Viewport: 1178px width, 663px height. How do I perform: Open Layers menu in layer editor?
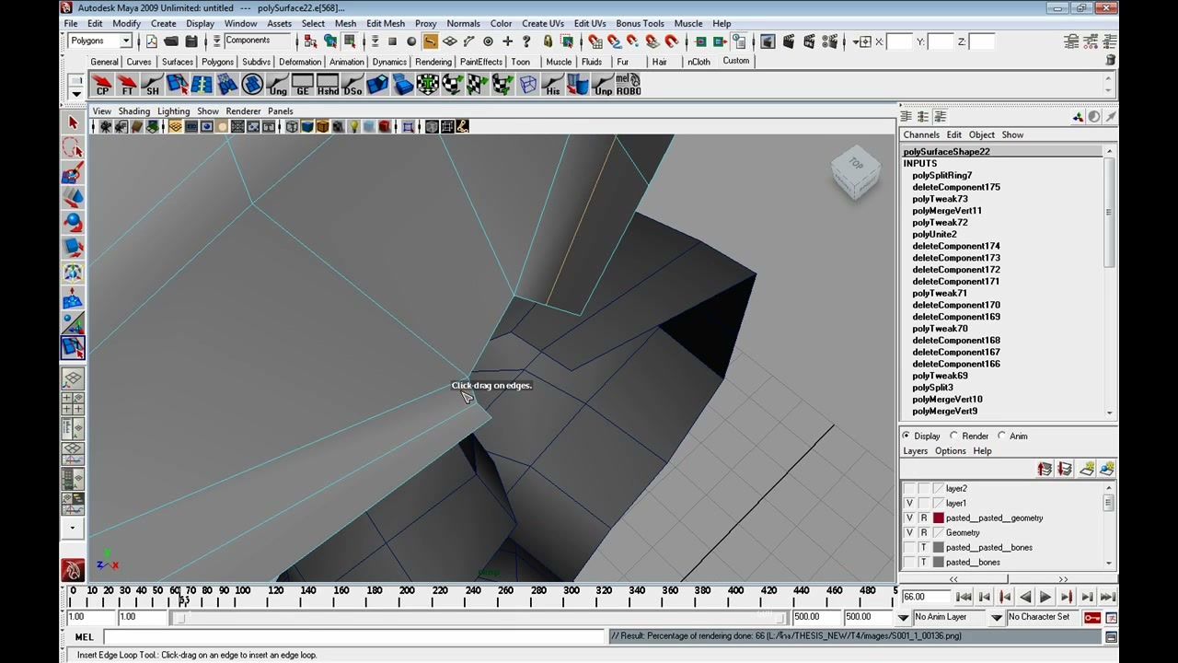[x=915, y=451]
